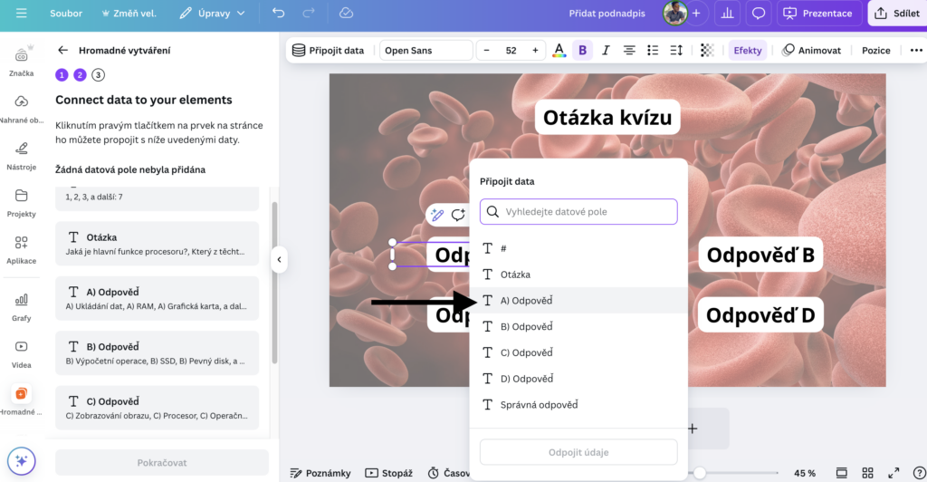Screen dimensions: 927x482
Task: Expand the Úpravy mode dropdown
Action: [x=212, y=13]
